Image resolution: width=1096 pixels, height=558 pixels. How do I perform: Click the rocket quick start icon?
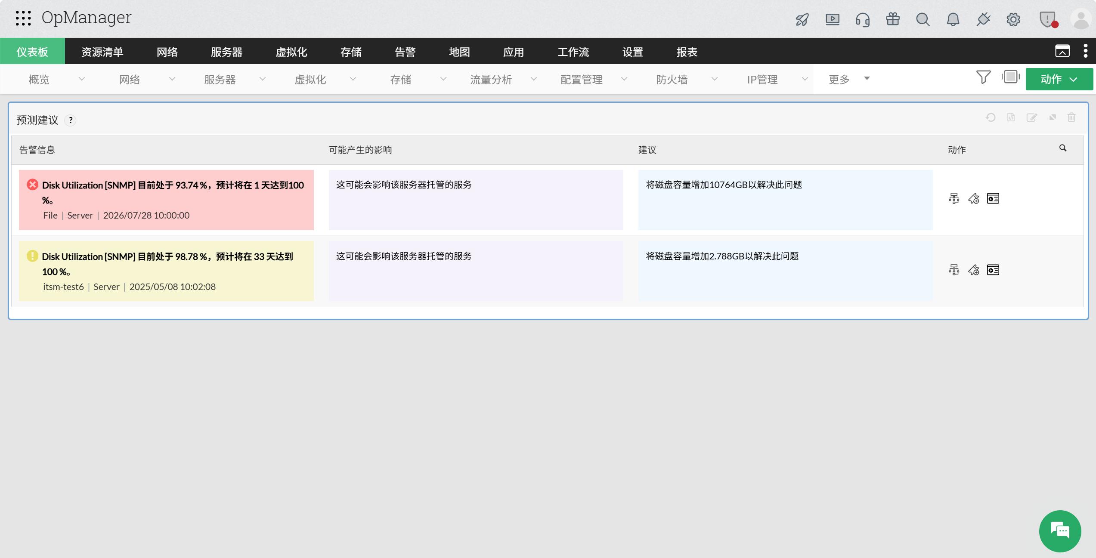pos(802,19)
